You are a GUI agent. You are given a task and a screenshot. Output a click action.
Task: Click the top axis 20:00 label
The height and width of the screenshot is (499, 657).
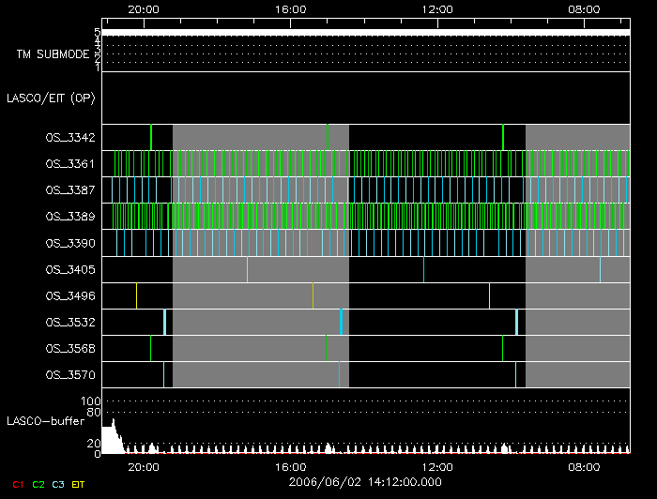[144, 9]
